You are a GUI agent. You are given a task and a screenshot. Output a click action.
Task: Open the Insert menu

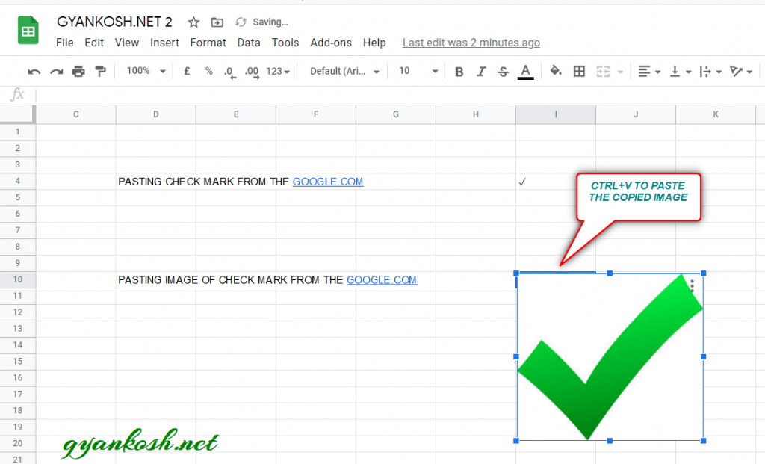[x=164, y=43]
